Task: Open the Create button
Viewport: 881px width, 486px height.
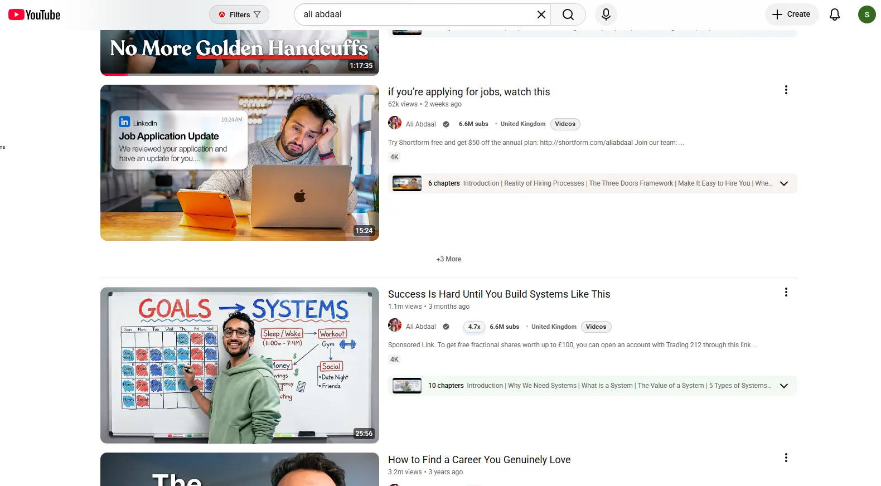Action: point(792,14)
